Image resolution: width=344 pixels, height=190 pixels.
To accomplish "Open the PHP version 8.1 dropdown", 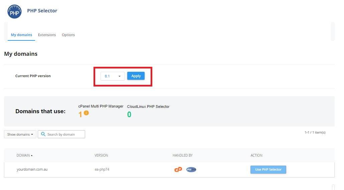I will 113,76.
